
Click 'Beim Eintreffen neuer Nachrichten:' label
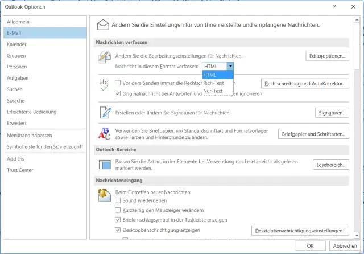153,192
